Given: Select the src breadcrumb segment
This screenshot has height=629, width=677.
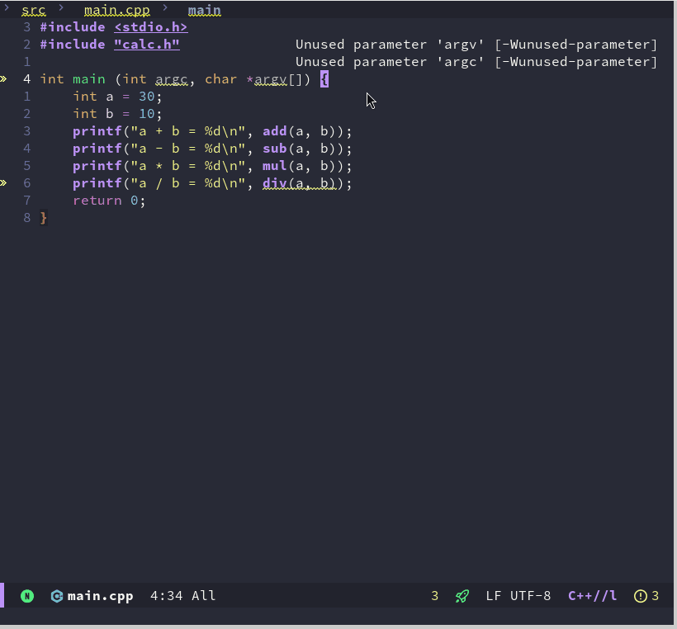Looking at the screenshot, I should tap(34, 11).
